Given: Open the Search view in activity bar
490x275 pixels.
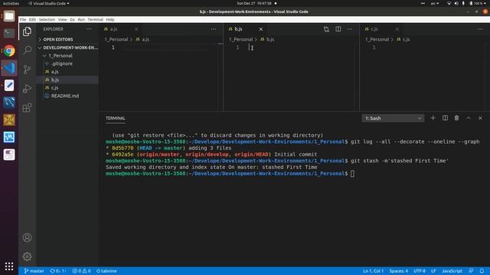Looking at the screenshot, I should point(28,50).
